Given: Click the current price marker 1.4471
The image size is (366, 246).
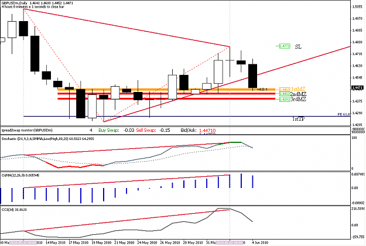Looking at the screenshot, I should (357, 88).
